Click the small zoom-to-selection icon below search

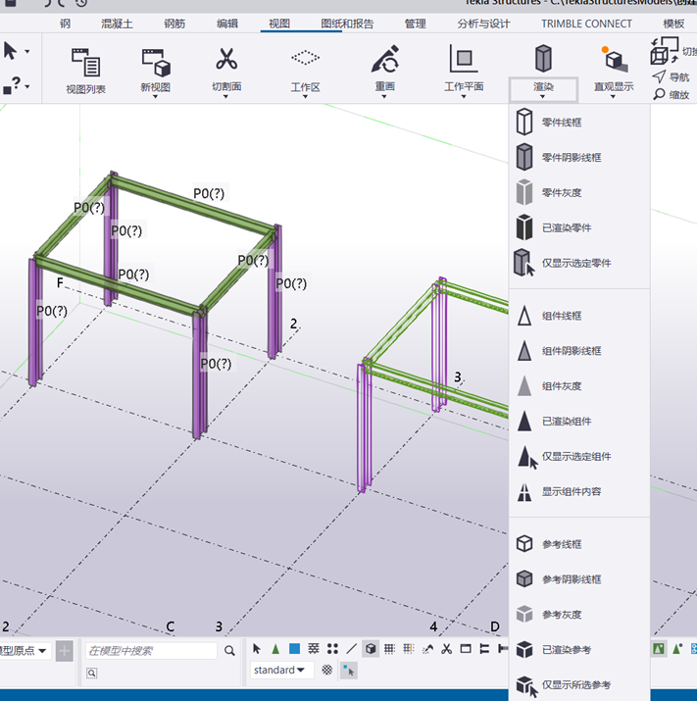[91, 673]
